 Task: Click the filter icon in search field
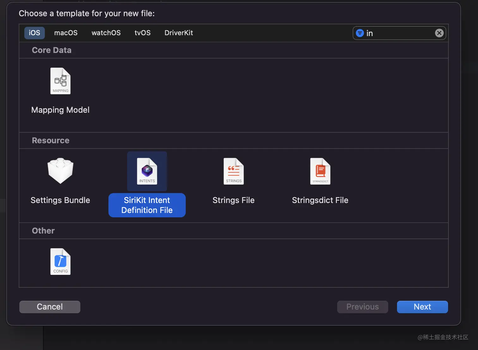coord(360,33)
